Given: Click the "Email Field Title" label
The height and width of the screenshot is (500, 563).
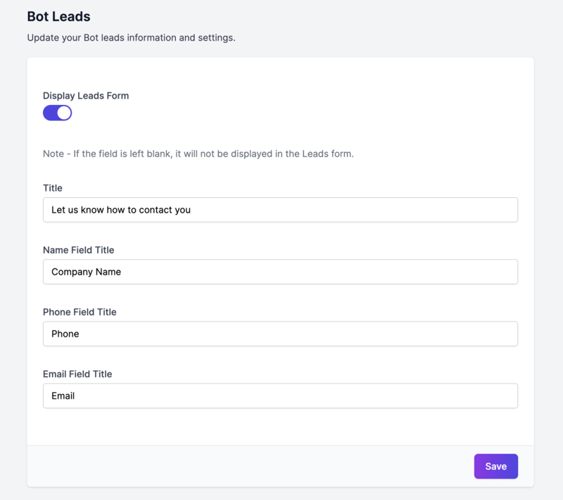Looking at the screenshot, I should click(77, 374).
